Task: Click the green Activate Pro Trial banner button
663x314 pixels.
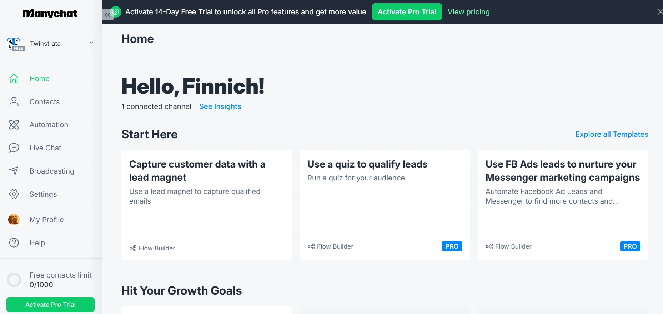Action: 407,12
